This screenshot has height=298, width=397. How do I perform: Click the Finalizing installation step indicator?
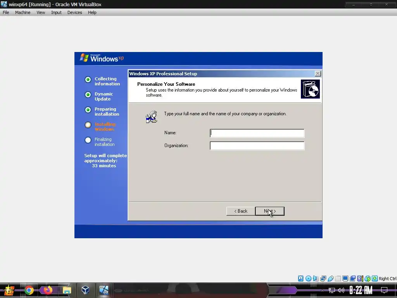88,140
